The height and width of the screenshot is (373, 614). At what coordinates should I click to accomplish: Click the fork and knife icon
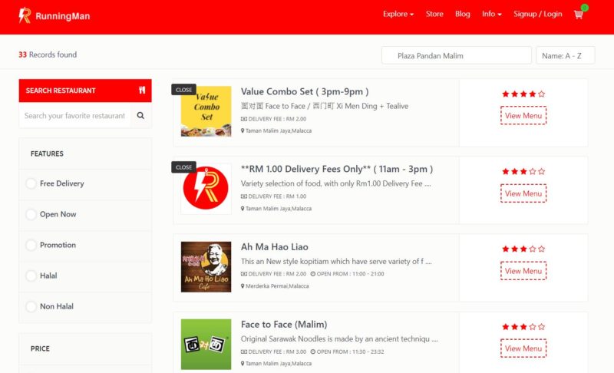[142, 90]
